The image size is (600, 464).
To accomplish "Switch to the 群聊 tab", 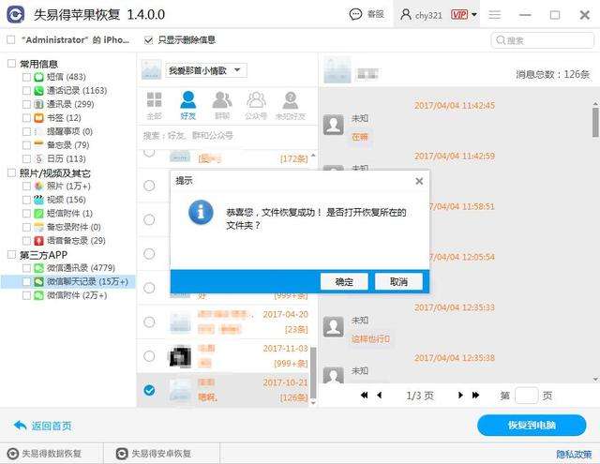I will [x=222, y=105].
